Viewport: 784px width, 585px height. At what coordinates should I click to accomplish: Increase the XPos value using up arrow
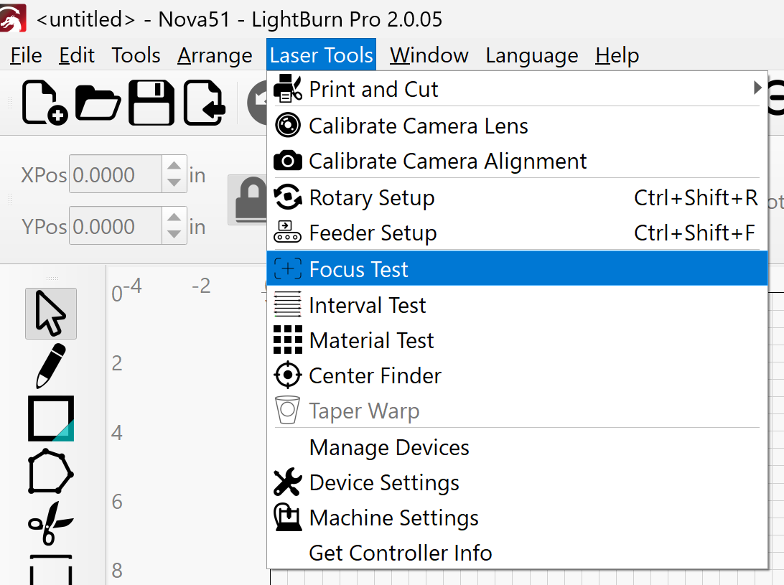[x=174, y=167]
